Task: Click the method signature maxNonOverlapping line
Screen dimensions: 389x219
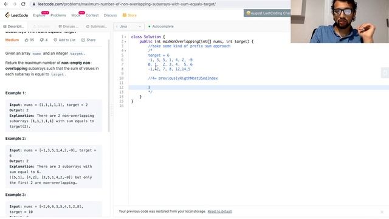Action: (x=196, y=41)
